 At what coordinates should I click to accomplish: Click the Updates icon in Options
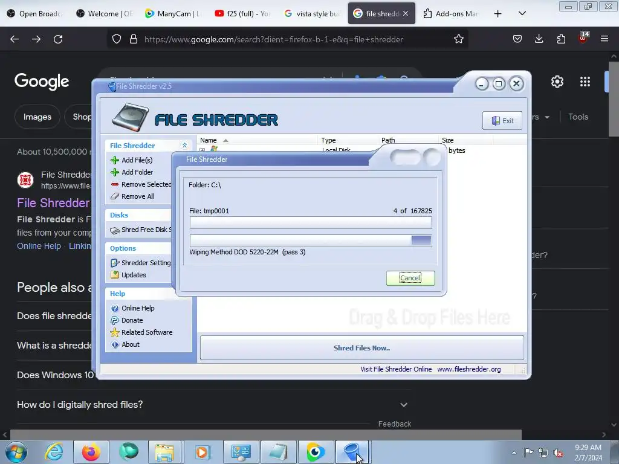pyautogui.click(x=114, y=275)
